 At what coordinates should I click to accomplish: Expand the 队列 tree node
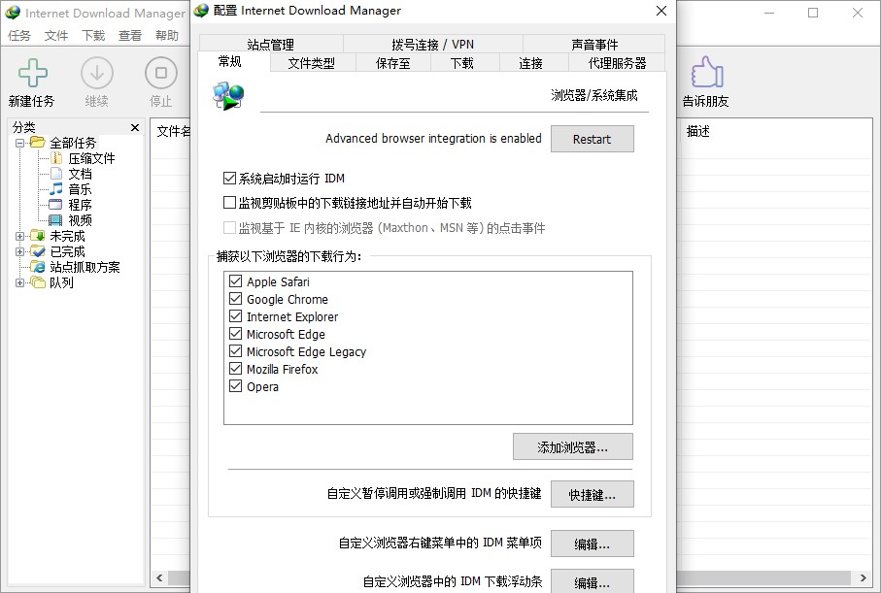[x=17, y=282]
